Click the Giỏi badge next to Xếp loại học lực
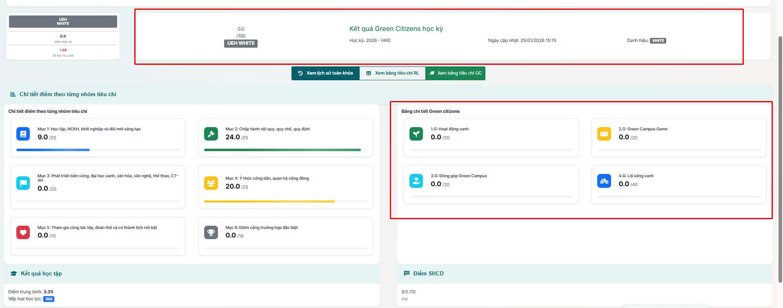The image size is (783, 308). (49, 299)
